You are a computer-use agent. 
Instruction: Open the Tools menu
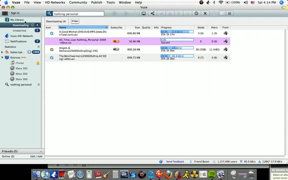[x=110, y=2]
